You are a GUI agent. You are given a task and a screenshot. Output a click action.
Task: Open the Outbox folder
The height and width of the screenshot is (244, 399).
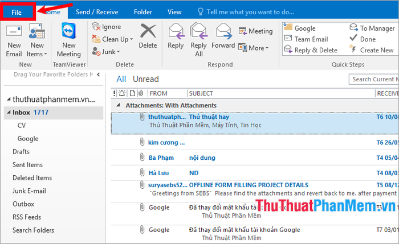(x=23, y=204)
